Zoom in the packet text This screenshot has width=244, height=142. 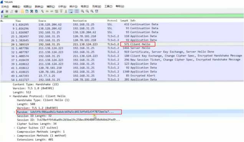82,12
